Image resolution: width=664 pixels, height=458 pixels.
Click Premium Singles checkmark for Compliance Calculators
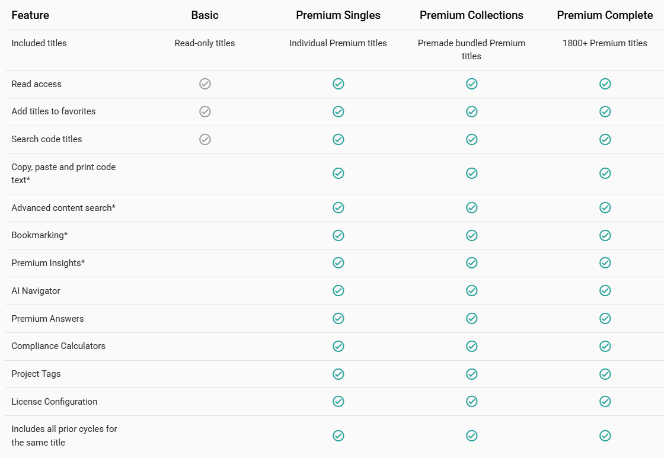(x=339, y=346)
